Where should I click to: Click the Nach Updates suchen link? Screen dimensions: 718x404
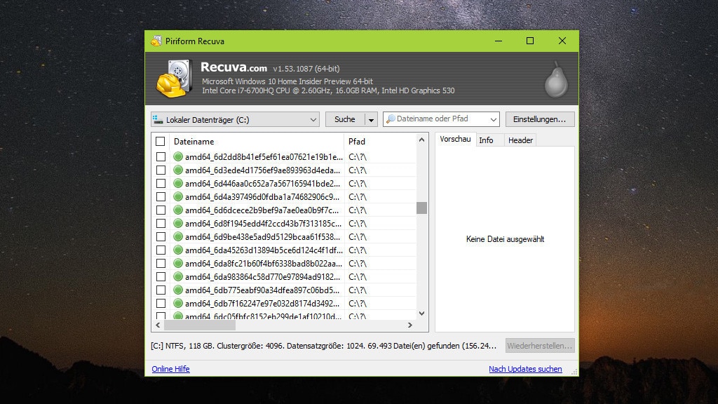click(525, 369)
